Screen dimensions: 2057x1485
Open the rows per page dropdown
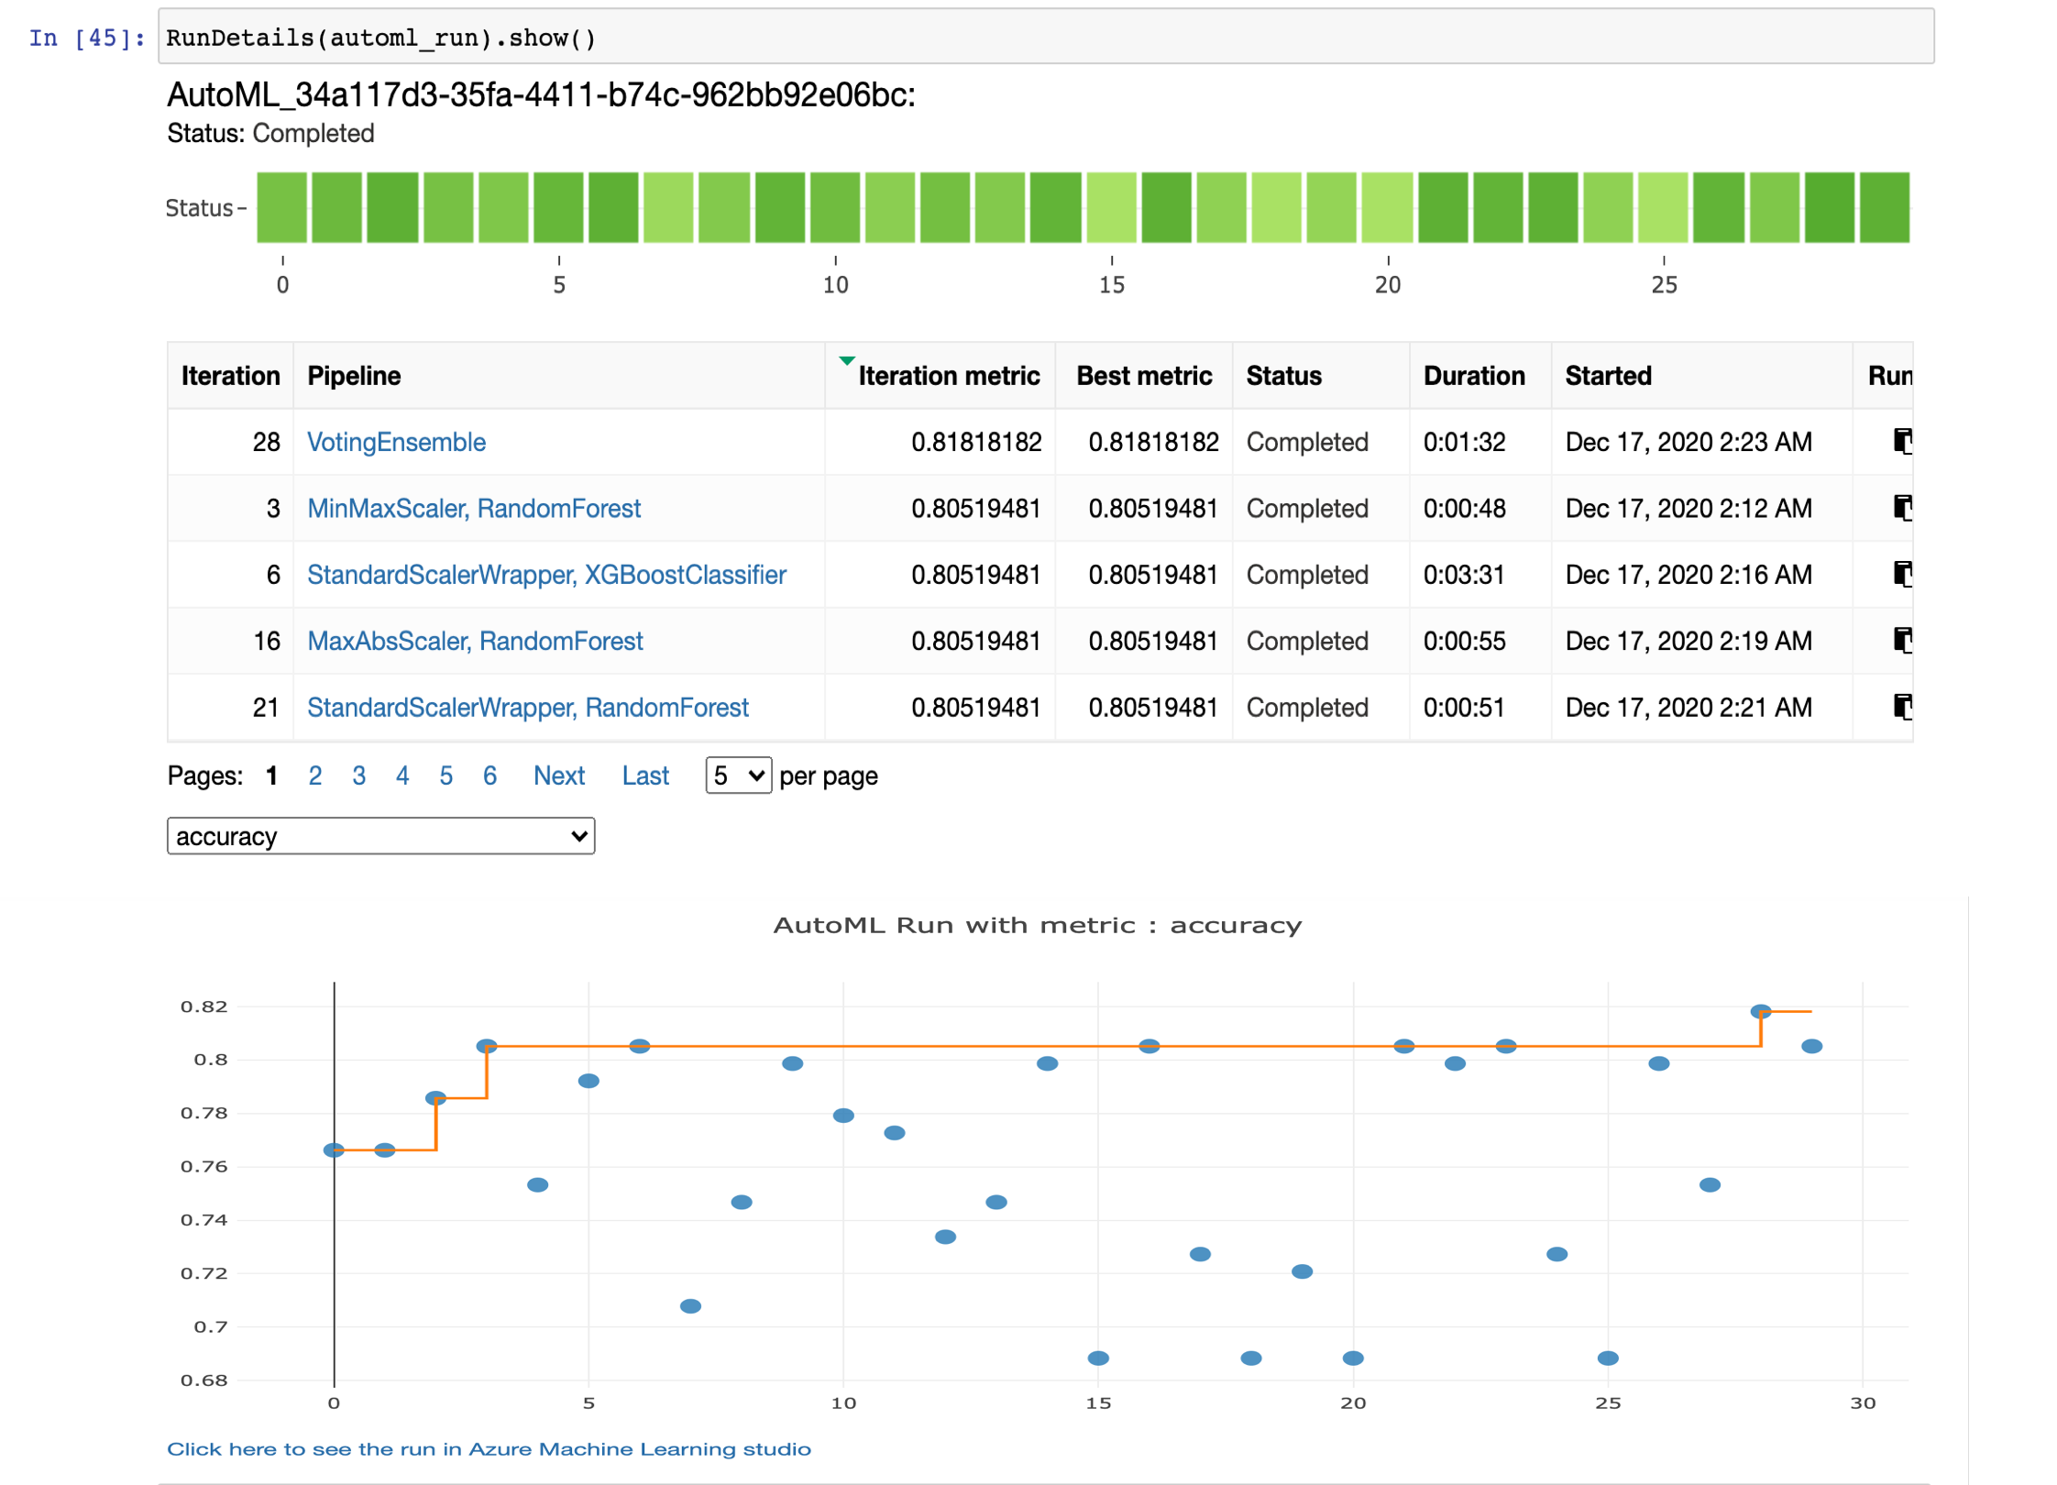point(738,775)
